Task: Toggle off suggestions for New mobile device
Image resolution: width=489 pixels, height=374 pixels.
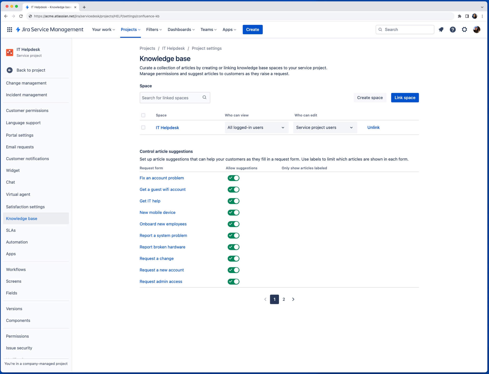Action: tap(233, 212)
